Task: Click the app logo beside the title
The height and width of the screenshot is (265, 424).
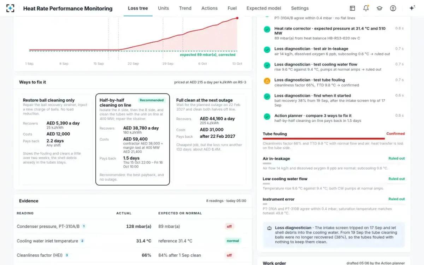Action: coord(10,8)
